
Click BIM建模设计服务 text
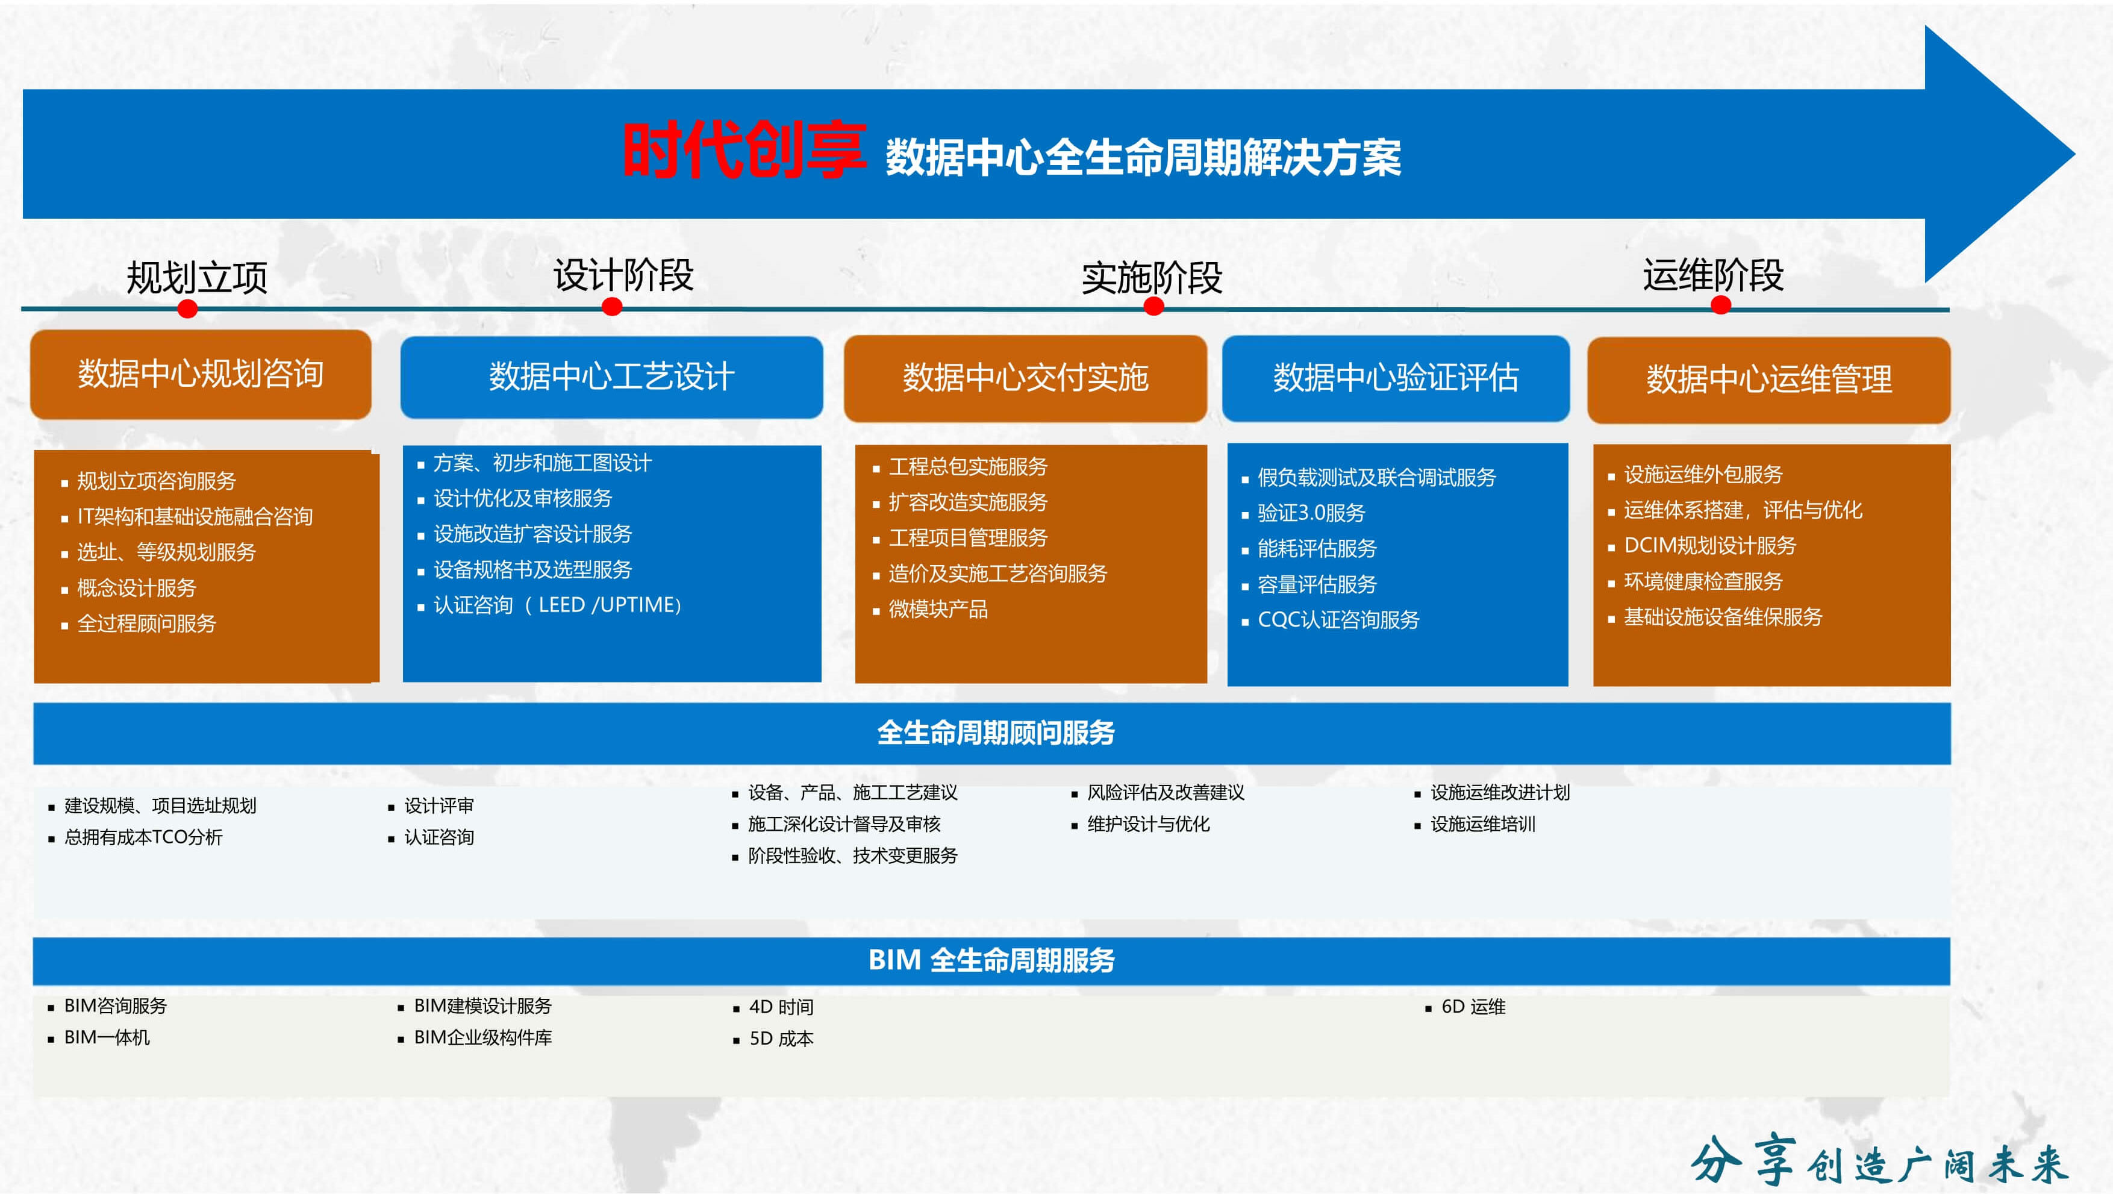[482, 1006]
